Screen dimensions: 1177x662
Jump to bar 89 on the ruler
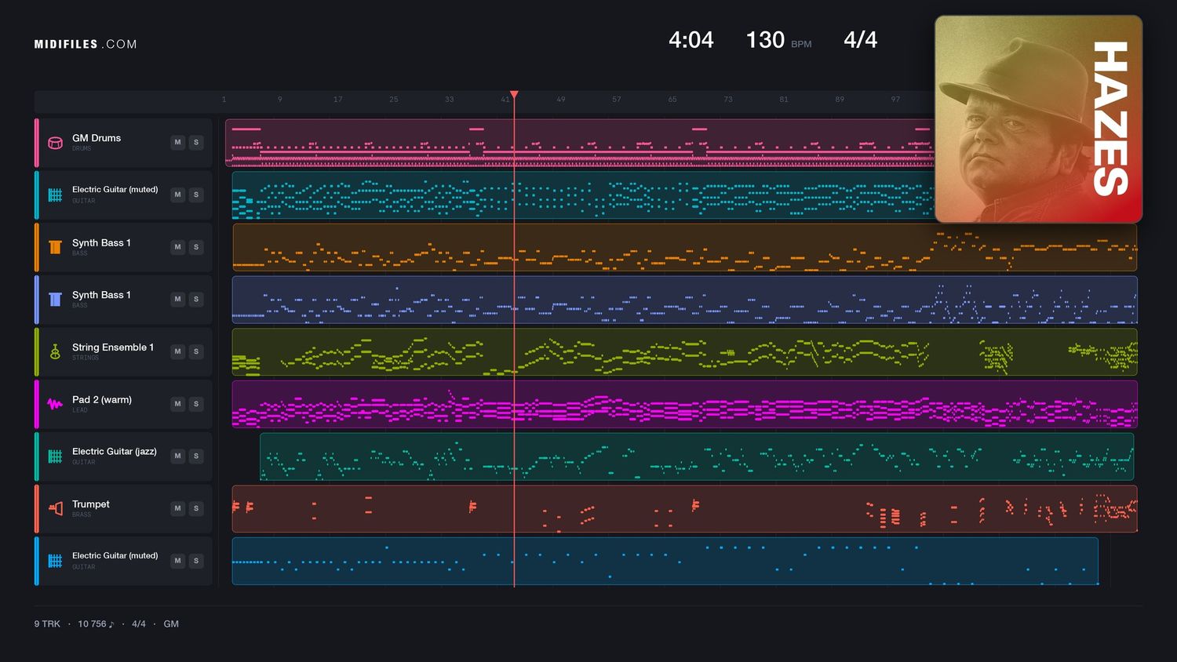[x=840, y=100]
